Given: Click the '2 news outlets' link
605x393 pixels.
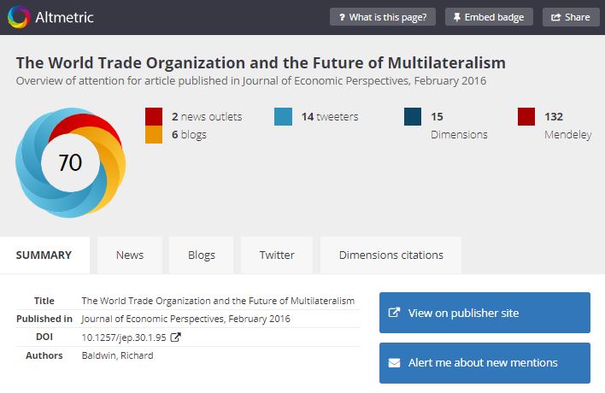Looking at the screenshot, I should (x=206, y=117).
